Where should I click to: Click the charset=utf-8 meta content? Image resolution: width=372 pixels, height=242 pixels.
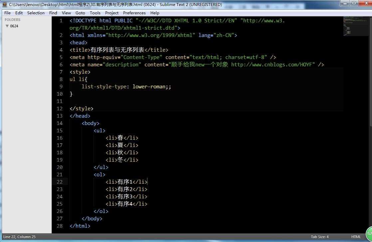click(x=245, y=57)
